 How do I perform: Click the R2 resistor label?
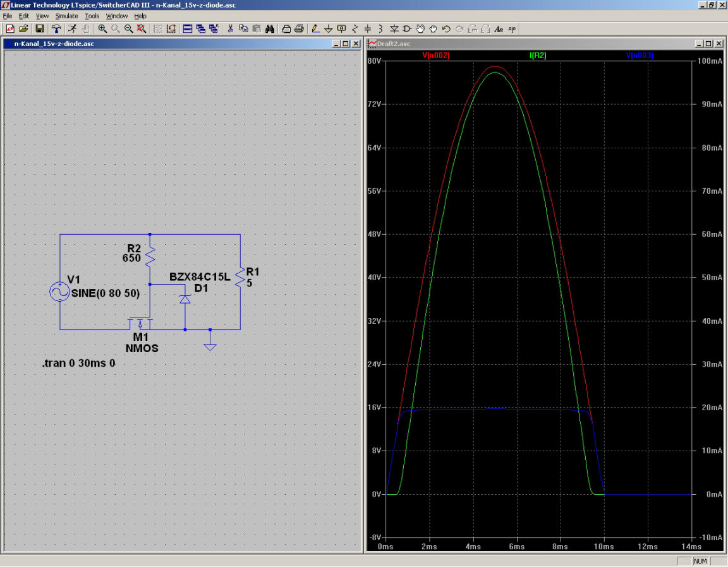134,249
